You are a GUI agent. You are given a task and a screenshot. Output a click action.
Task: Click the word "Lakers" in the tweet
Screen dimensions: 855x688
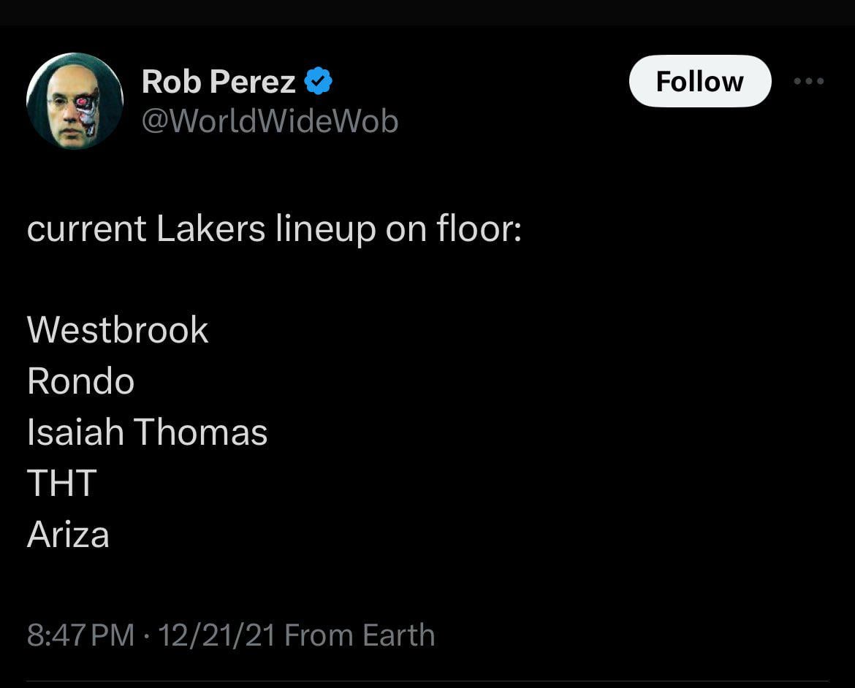click(210, 229)
